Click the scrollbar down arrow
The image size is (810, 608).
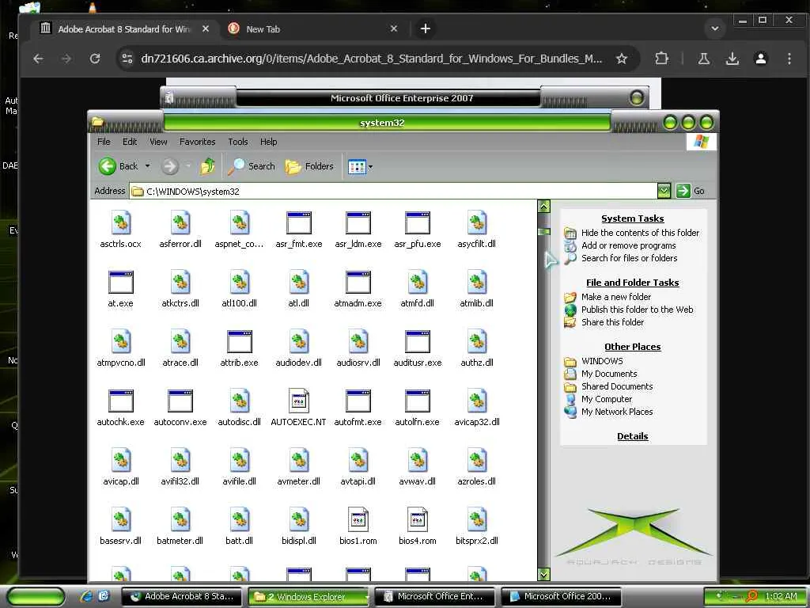(543, 574)
